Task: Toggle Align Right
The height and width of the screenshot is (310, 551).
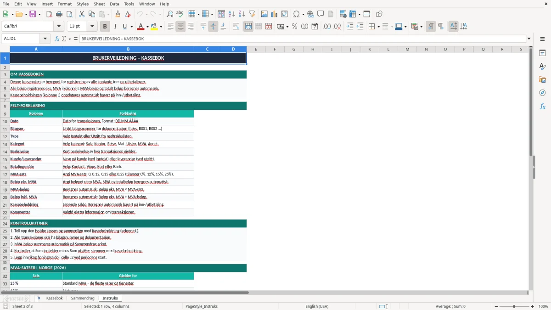Action: [191, 27]
